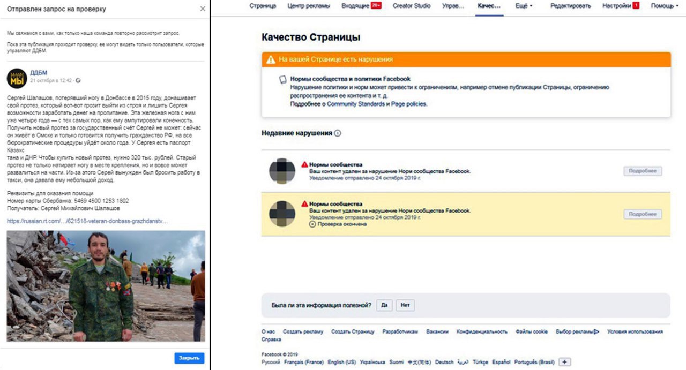Click the Проверка окончена status icon
The image size is (686, 370).
(x=312, y=224)
